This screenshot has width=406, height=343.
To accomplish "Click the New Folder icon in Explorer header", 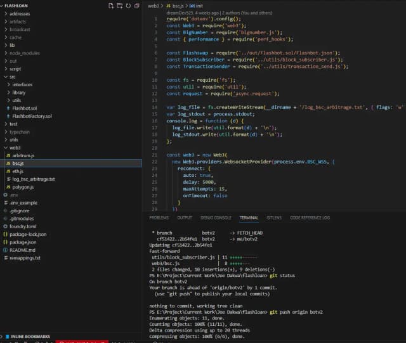I will [120, 5].
